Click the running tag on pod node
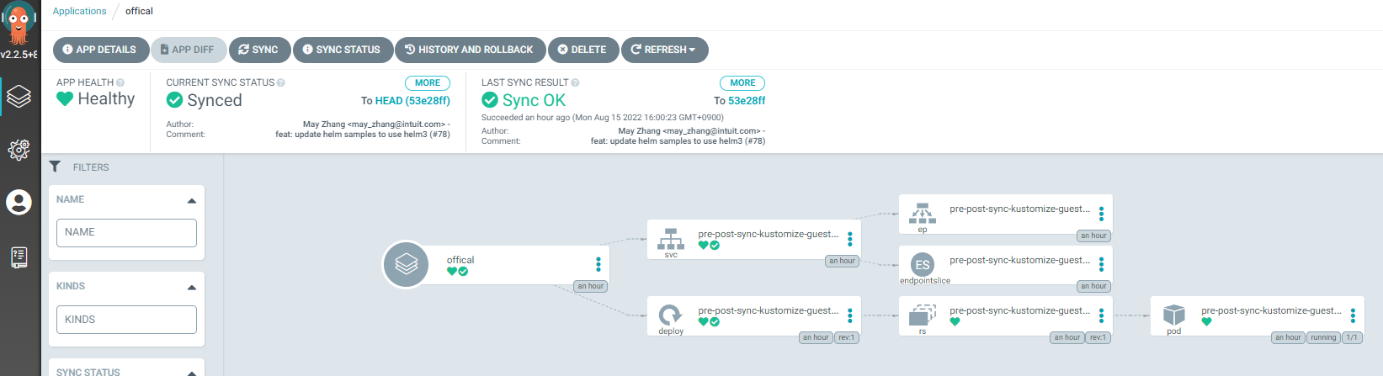 click(x=1323, y=337)
